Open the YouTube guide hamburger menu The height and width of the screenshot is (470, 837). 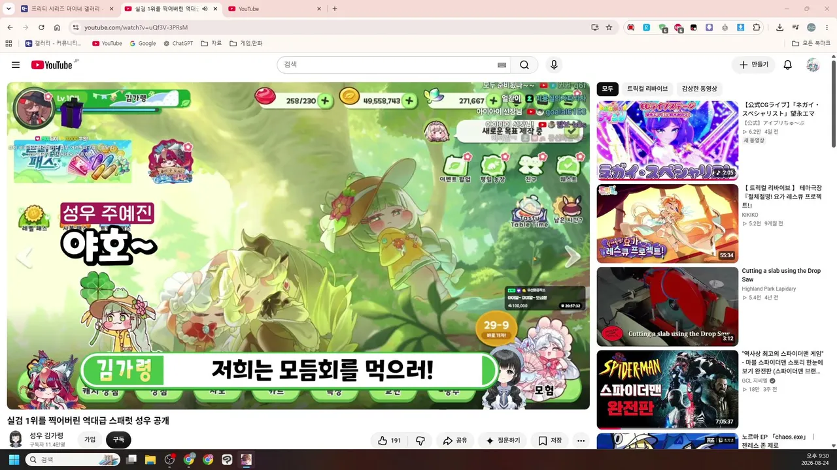[x=16, y=65]
